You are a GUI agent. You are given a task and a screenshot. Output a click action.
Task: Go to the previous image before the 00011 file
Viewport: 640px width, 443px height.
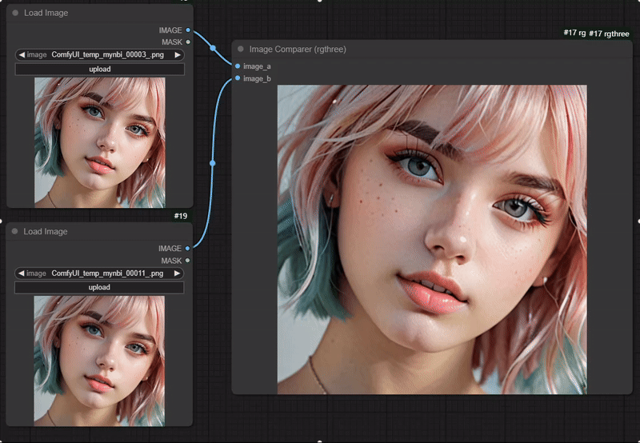tap(22, 273)
